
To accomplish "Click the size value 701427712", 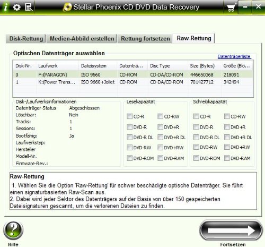I will (x=201, y=82).
